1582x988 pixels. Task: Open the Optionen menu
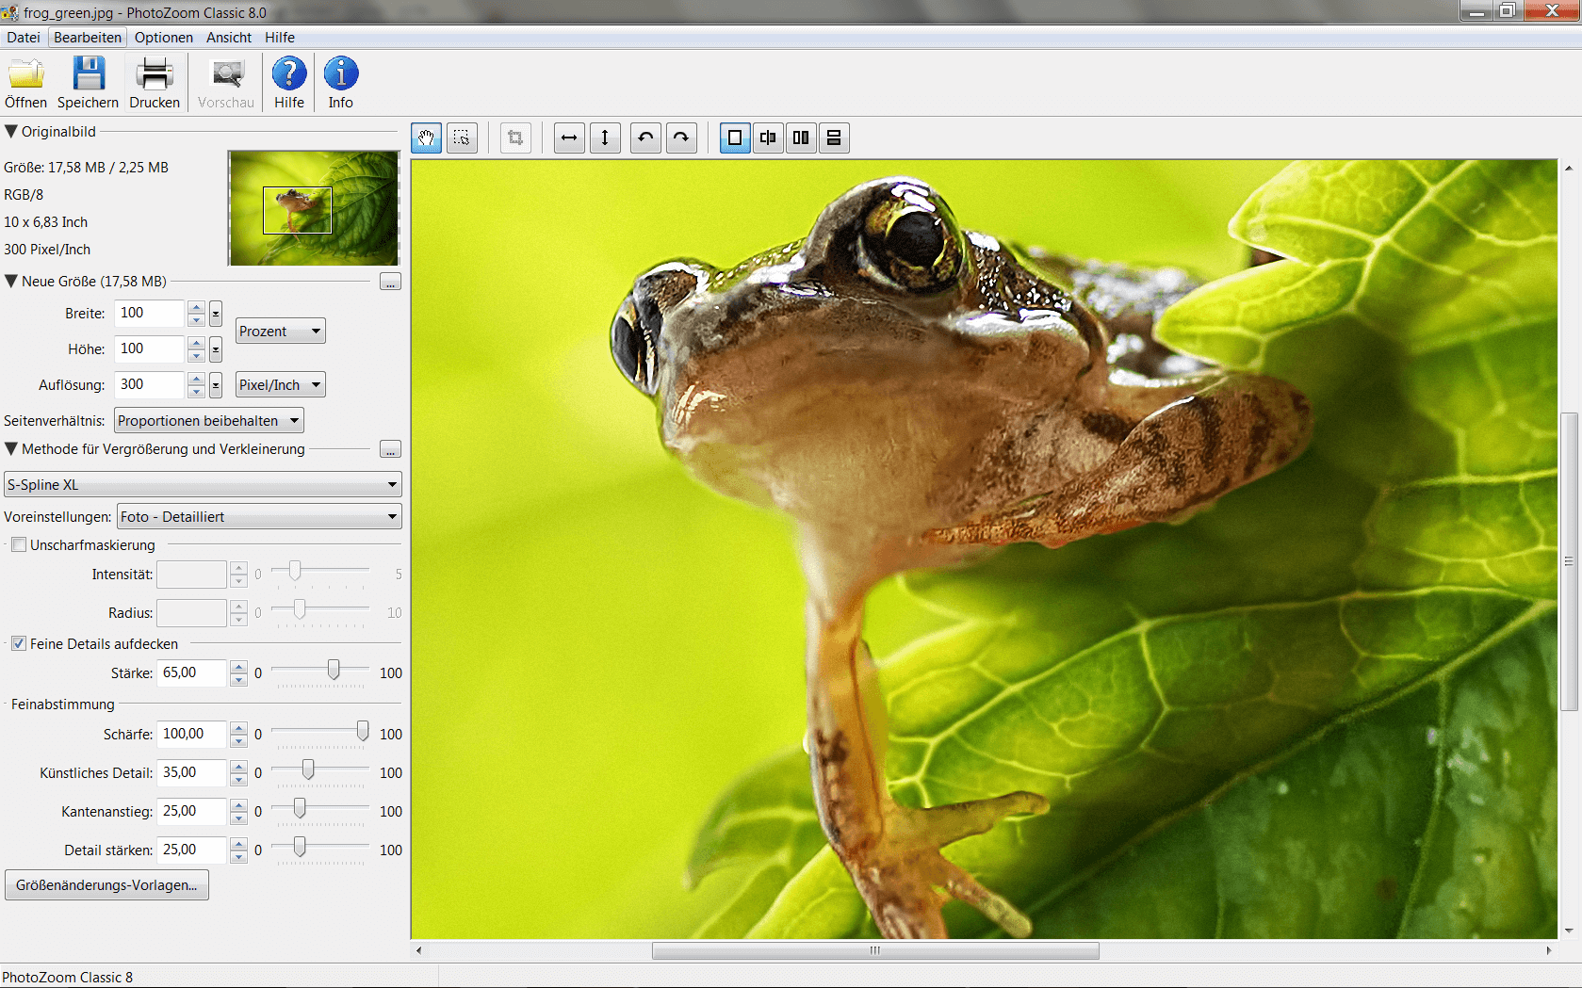point(163,38)
